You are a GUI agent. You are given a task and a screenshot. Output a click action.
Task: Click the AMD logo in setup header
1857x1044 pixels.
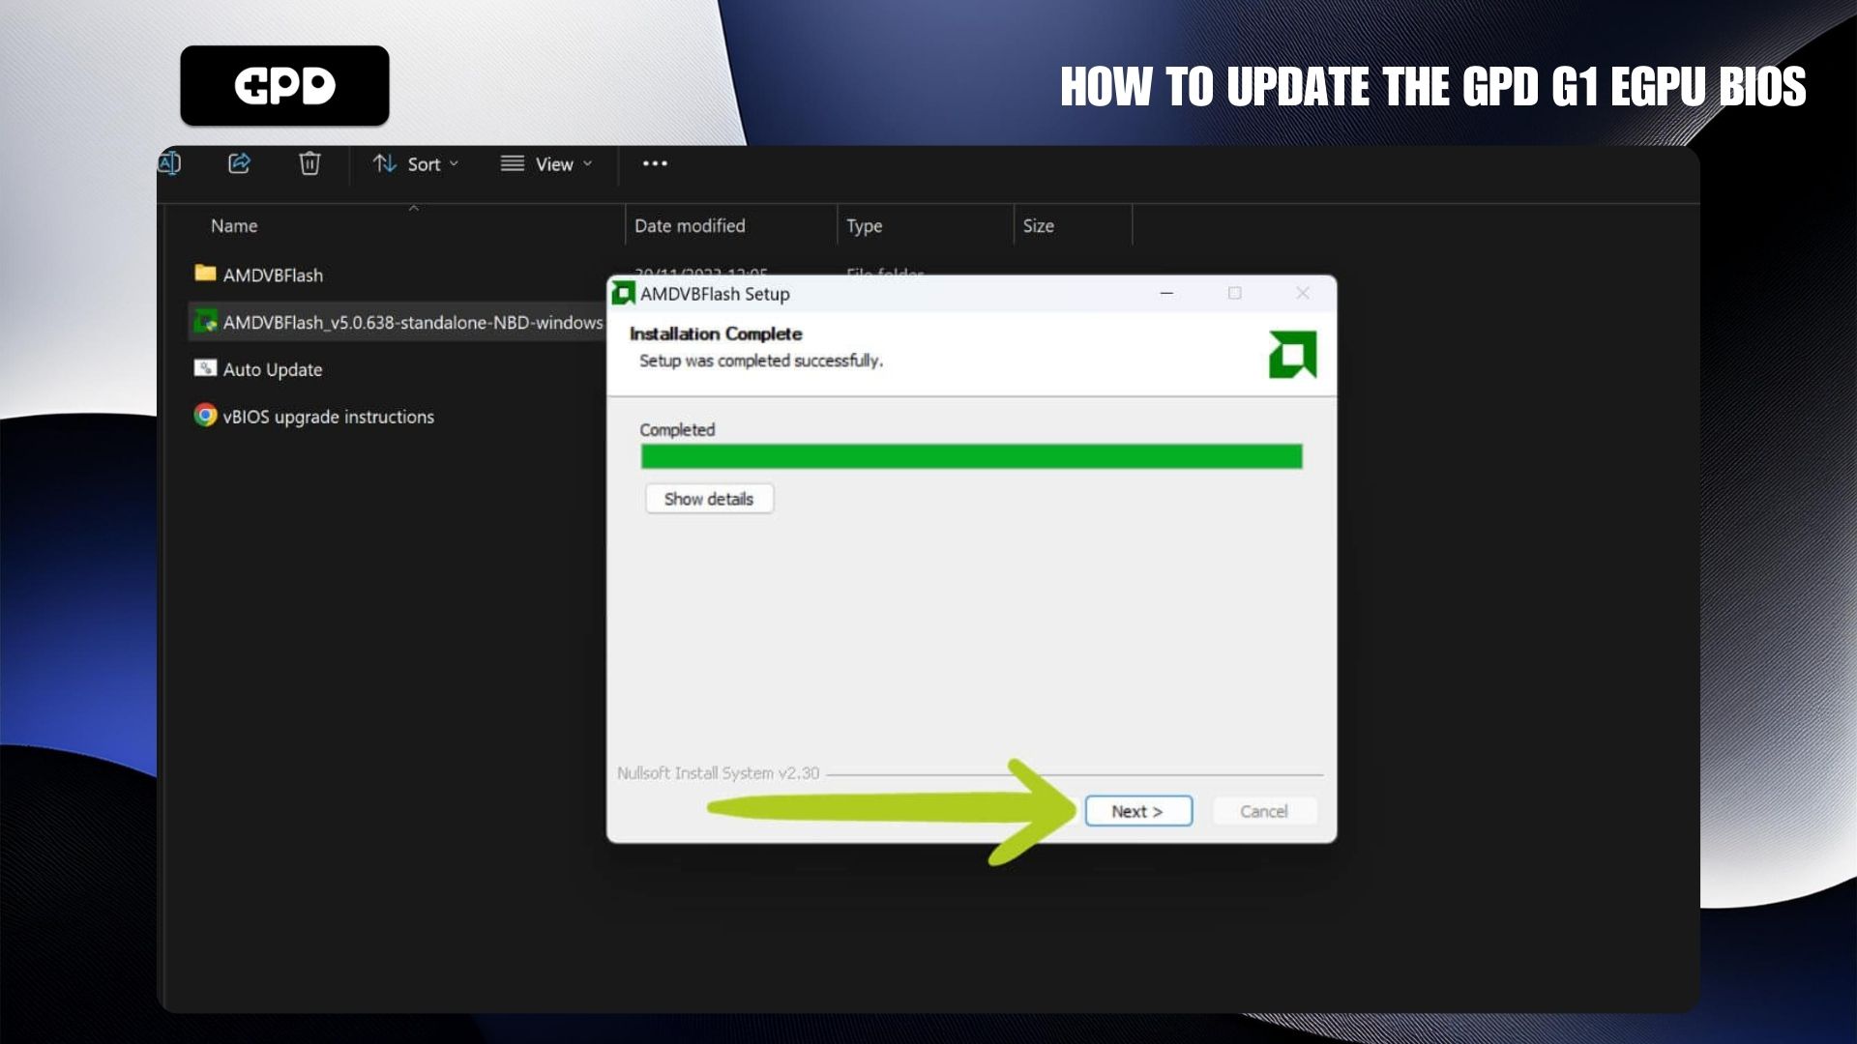(x=1292, y=355)
